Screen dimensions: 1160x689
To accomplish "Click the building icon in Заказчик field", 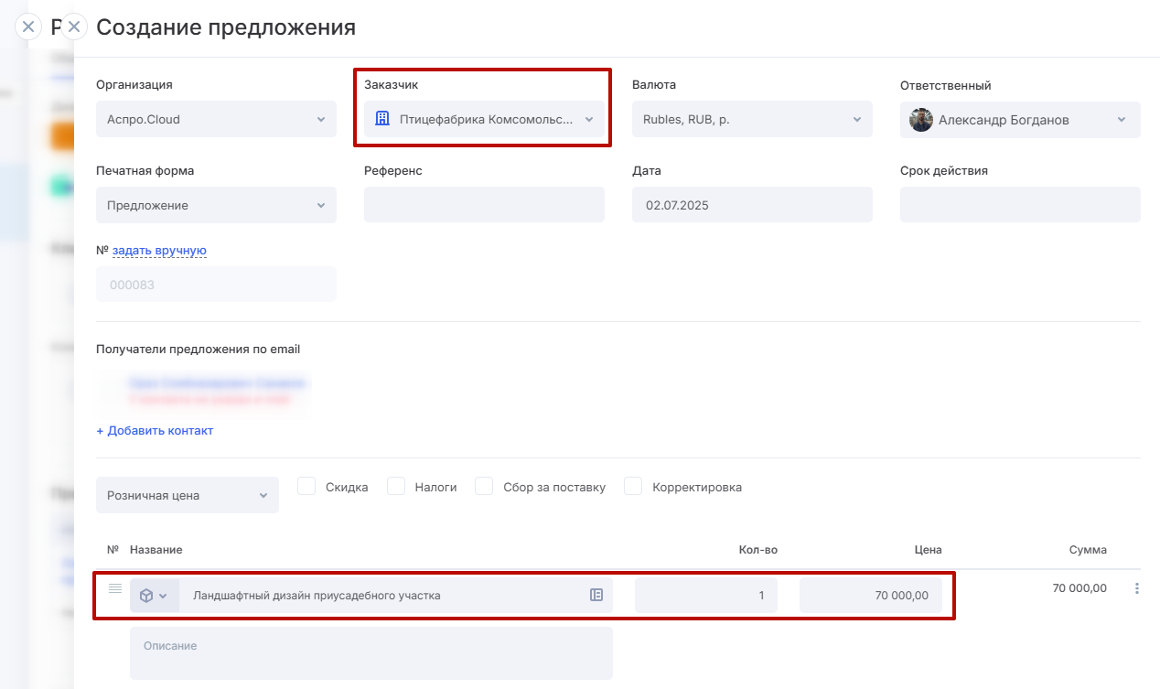I will [382, 119].
